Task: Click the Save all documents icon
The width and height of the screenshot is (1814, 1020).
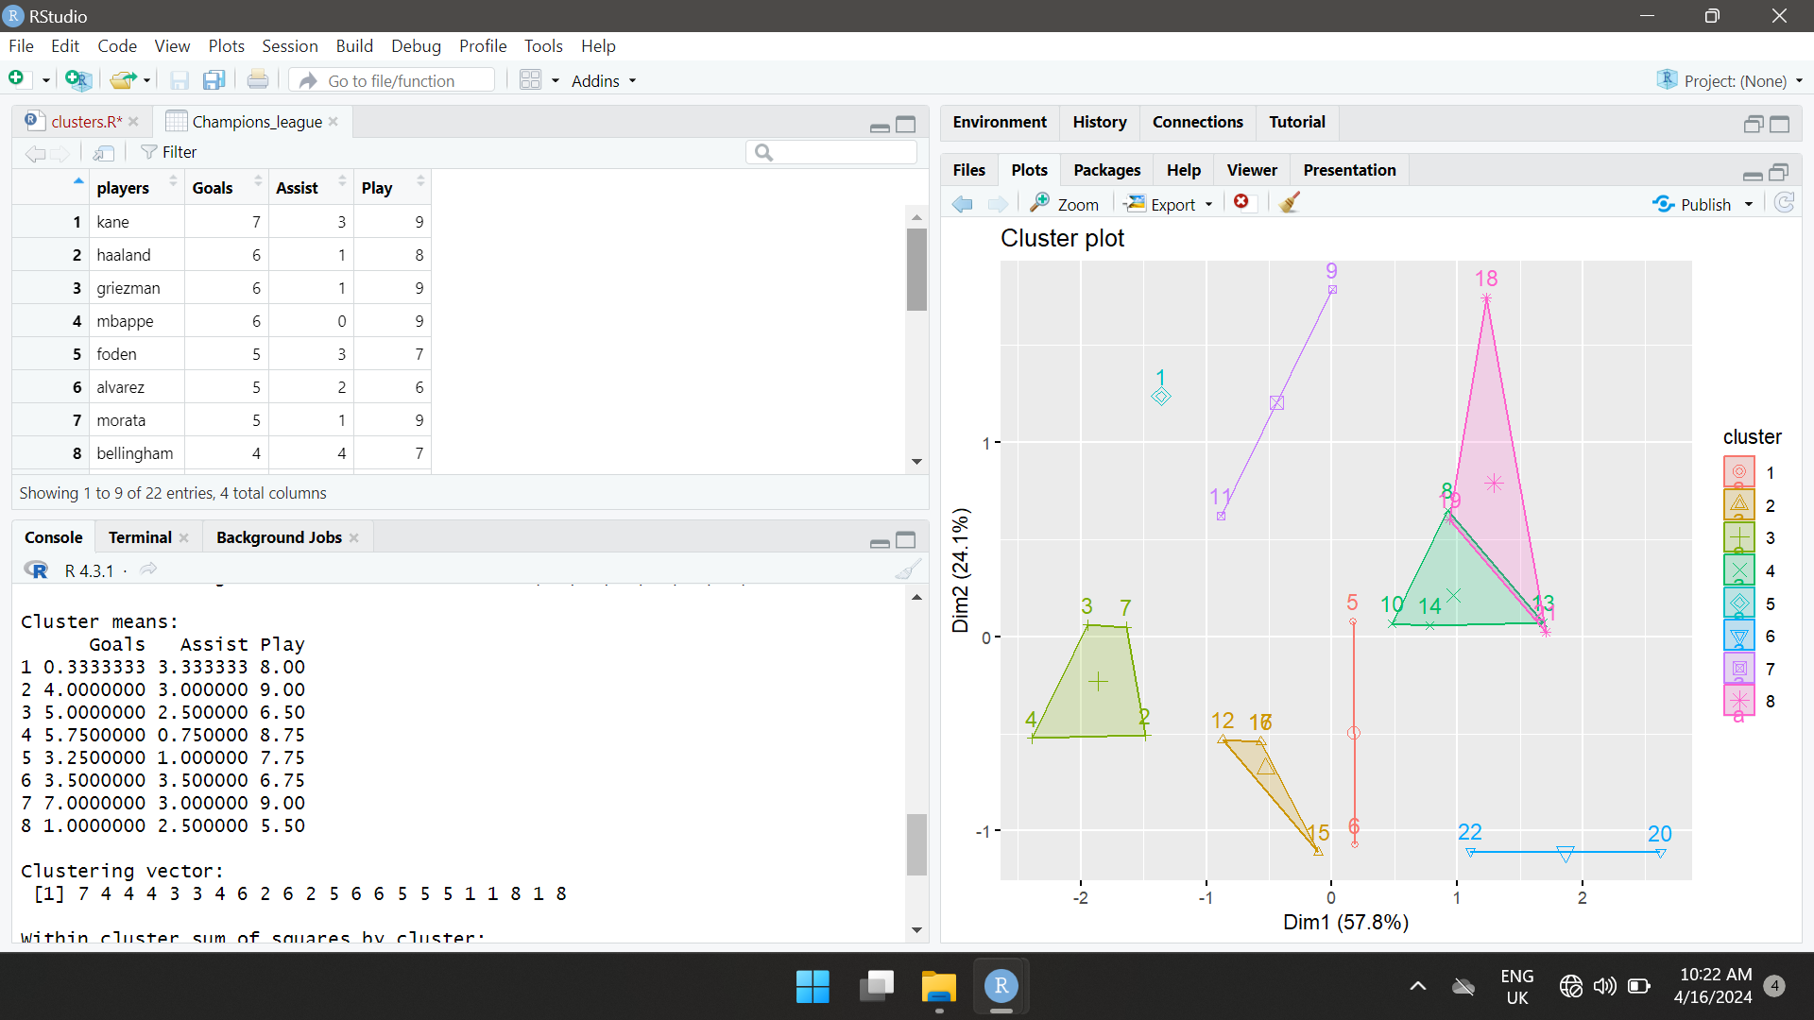Action: coord(214,80)
